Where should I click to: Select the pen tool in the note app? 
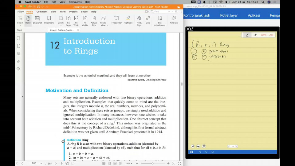[247, 35]
